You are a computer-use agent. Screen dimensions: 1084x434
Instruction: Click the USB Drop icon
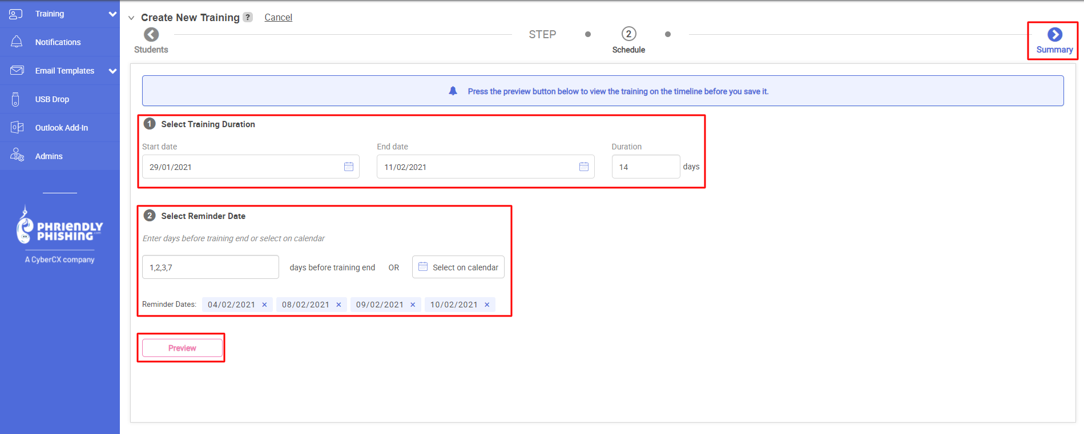15,99
